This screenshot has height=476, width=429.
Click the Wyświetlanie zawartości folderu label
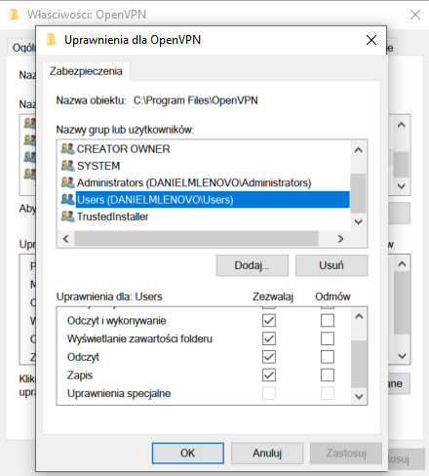[x=139, y=338]
